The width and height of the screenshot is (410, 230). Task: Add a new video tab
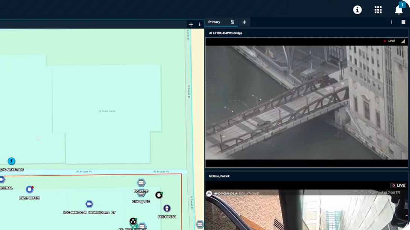[x=244, y=22]
